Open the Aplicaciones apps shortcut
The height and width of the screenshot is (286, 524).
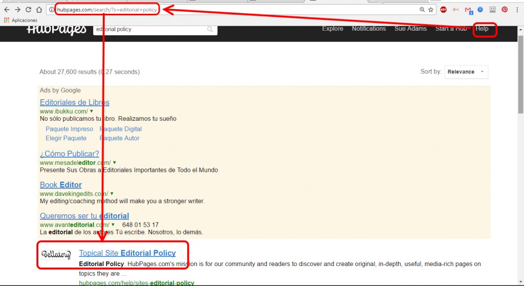tap(20, 20)
